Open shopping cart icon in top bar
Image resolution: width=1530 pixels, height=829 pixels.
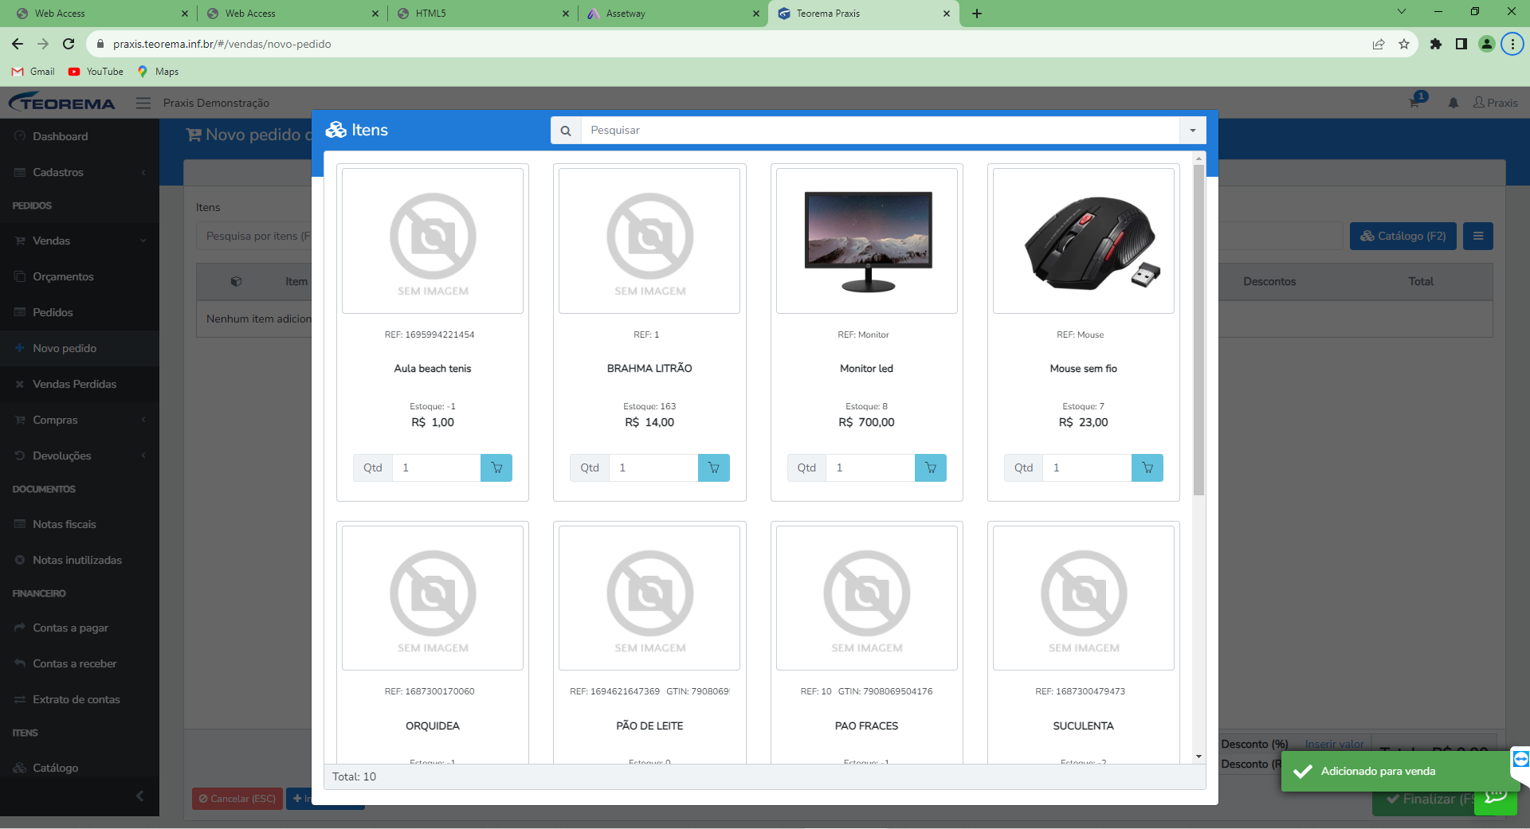tap(1414, 103)
